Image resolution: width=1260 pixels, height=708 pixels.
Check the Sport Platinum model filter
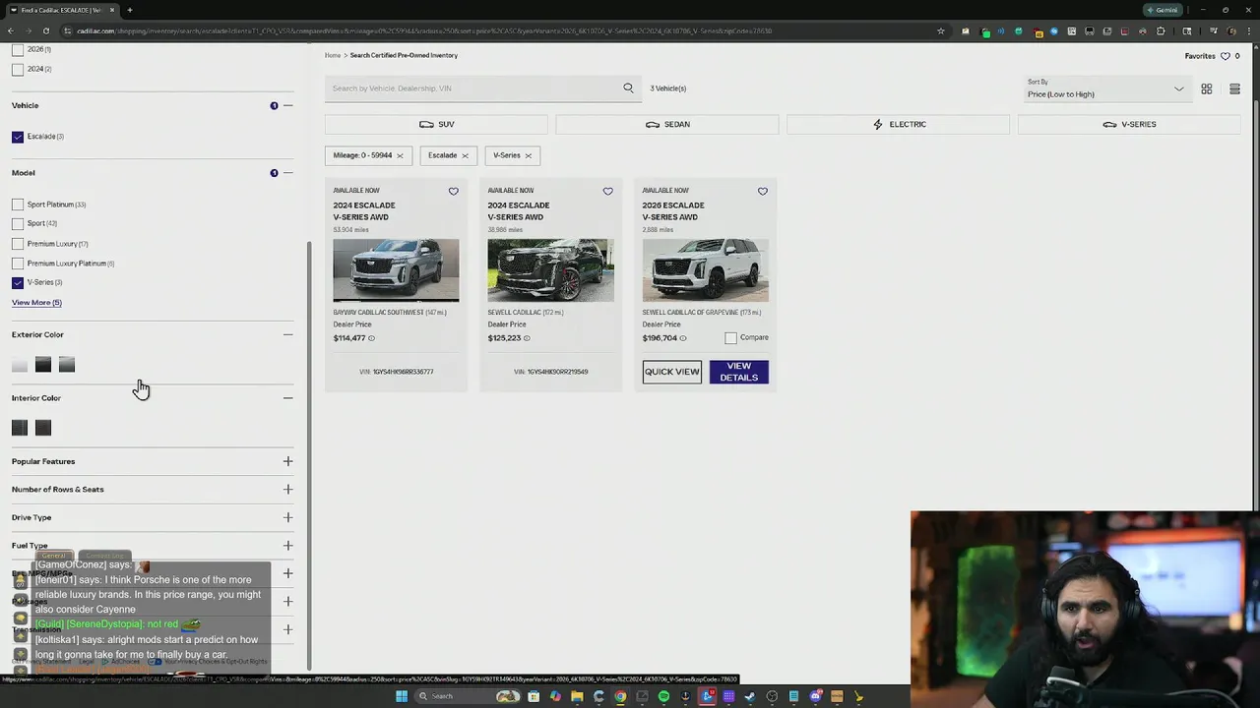click(x=18, y=205)
